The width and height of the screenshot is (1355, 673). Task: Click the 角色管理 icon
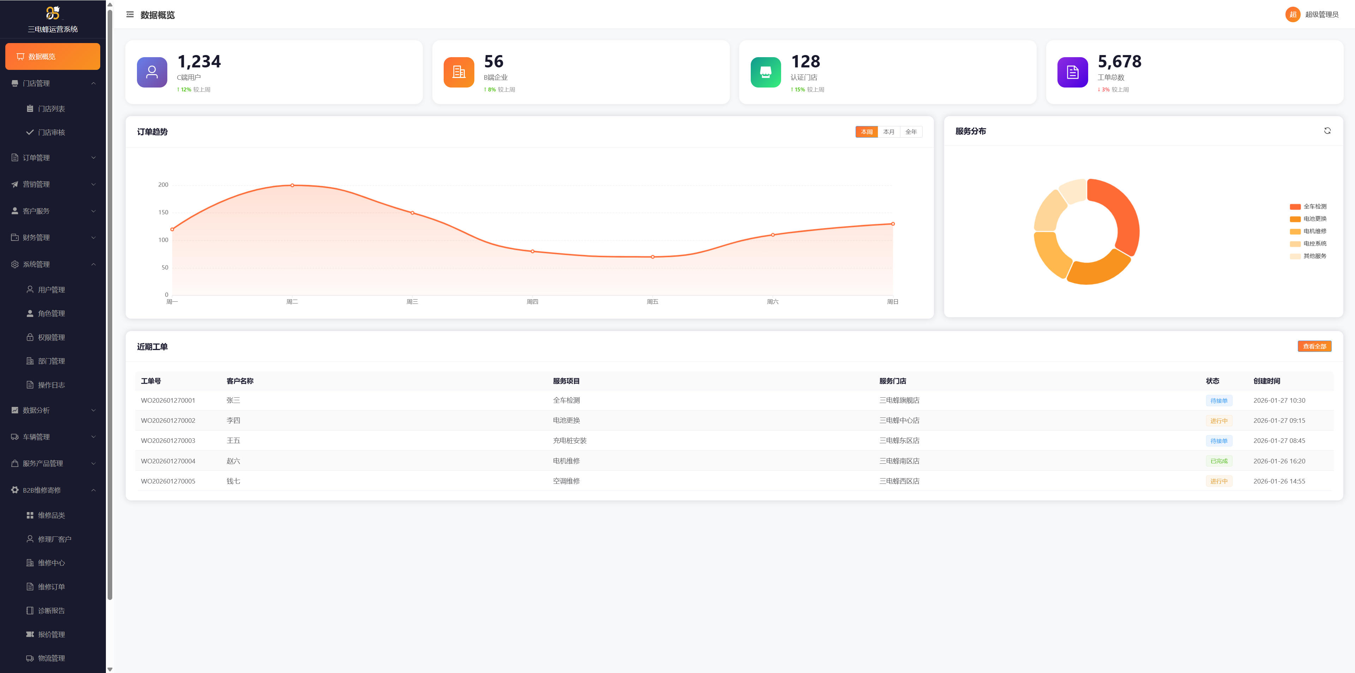tap(30, 313)
